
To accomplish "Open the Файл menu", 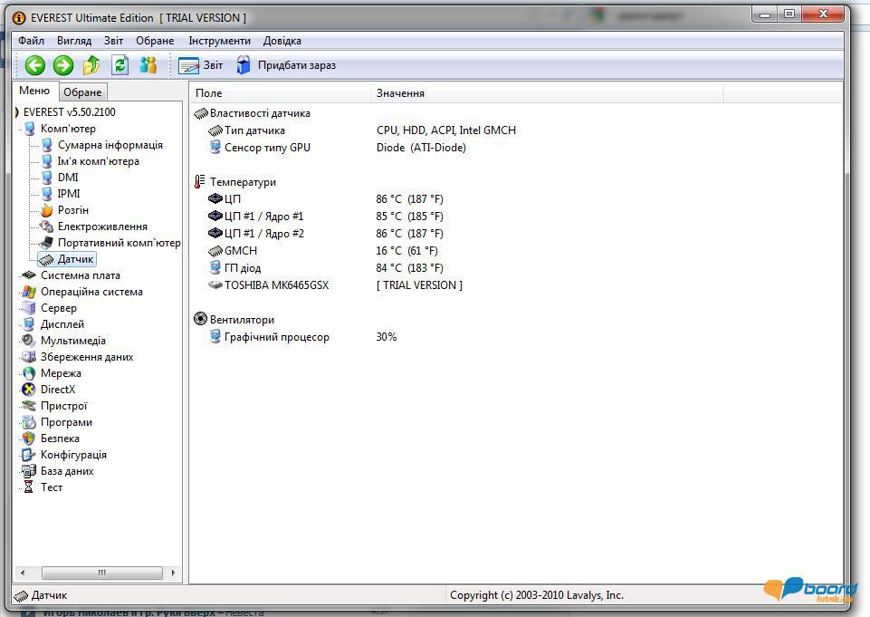I will 31,41.
